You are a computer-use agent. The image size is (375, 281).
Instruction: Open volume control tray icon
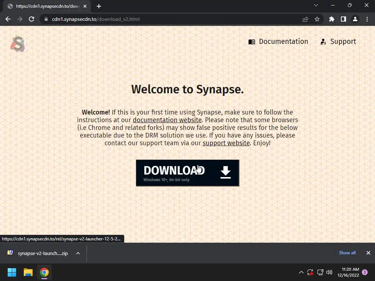pos(329,272)
